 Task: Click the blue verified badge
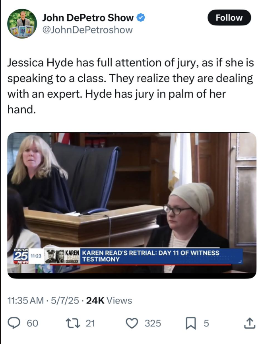pos(141,17)
